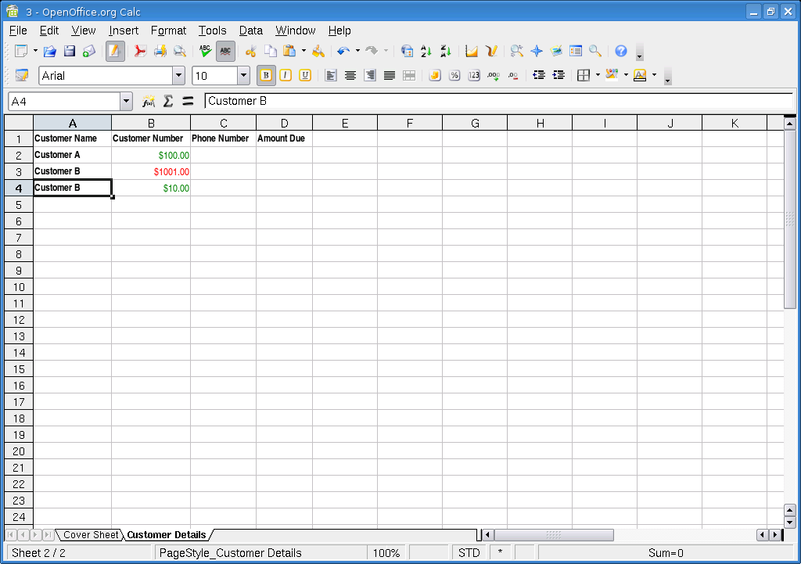Image resolution: width=801 pixels, height=564 pixels.
Task: Click the Save document icon
Action: click(x=70, y=52)
